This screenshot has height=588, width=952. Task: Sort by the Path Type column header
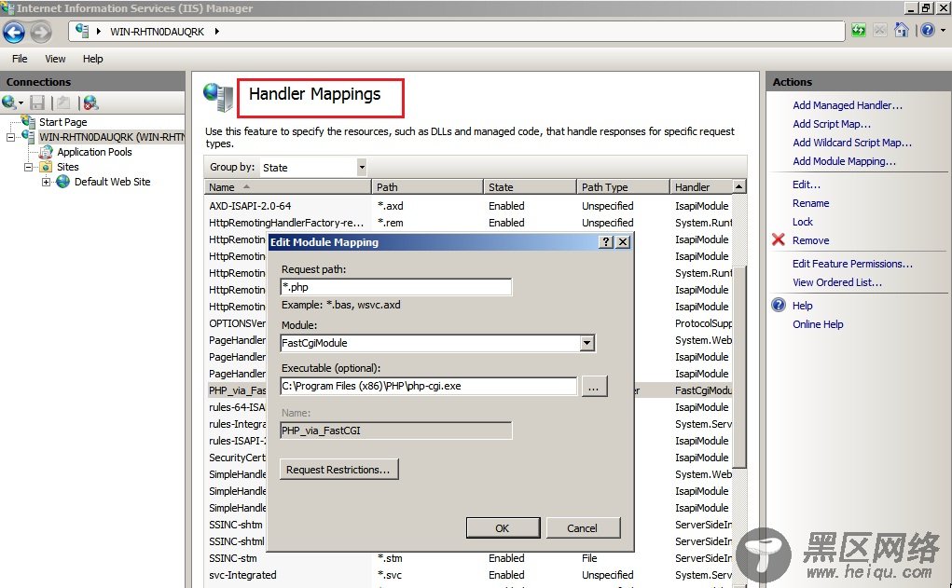(623, 187)
